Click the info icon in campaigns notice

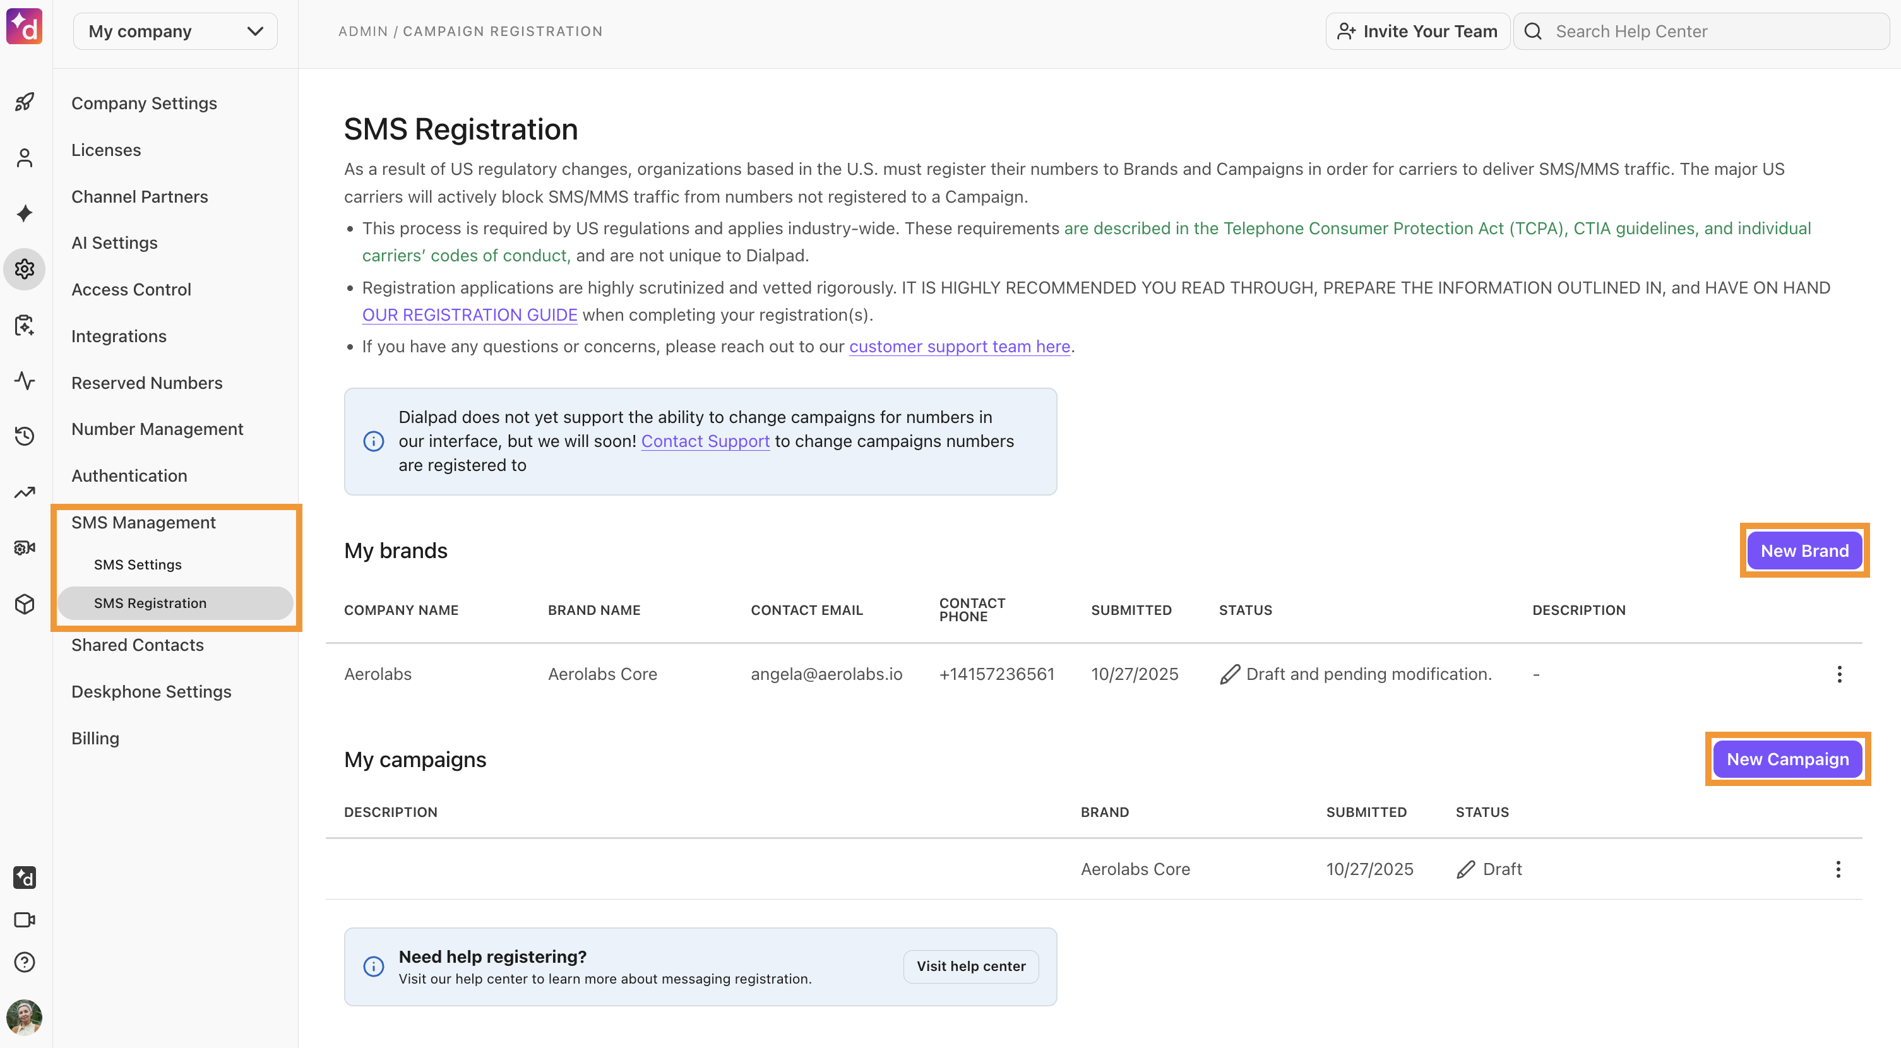[373, 441]
